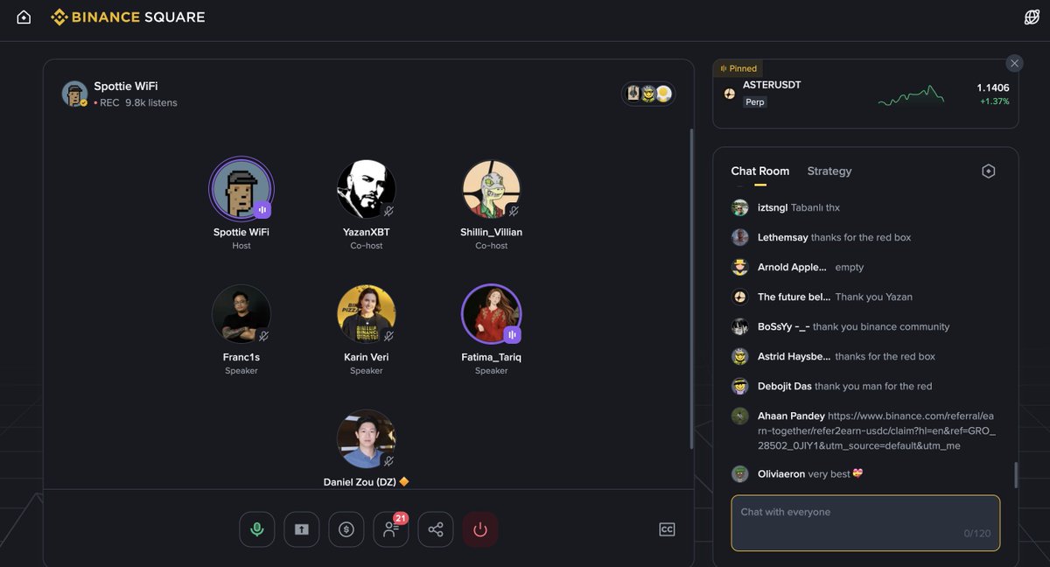End the live room with power button
This screenshot has width=1050, height=567.
480,529
